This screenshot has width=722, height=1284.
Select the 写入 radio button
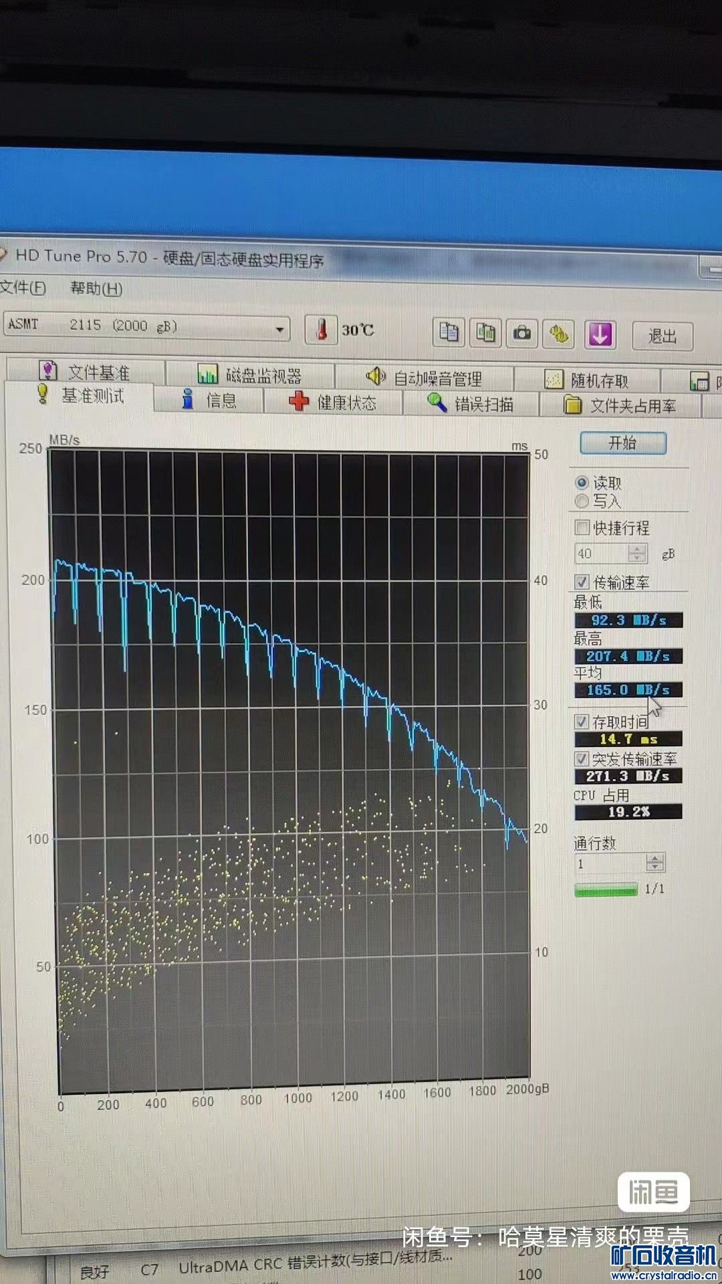pos(582,501)
